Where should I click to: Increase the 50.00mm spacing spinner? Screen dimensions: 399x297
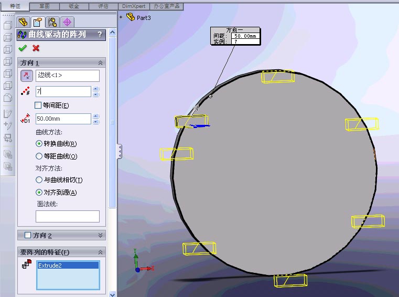pos(95,116)
